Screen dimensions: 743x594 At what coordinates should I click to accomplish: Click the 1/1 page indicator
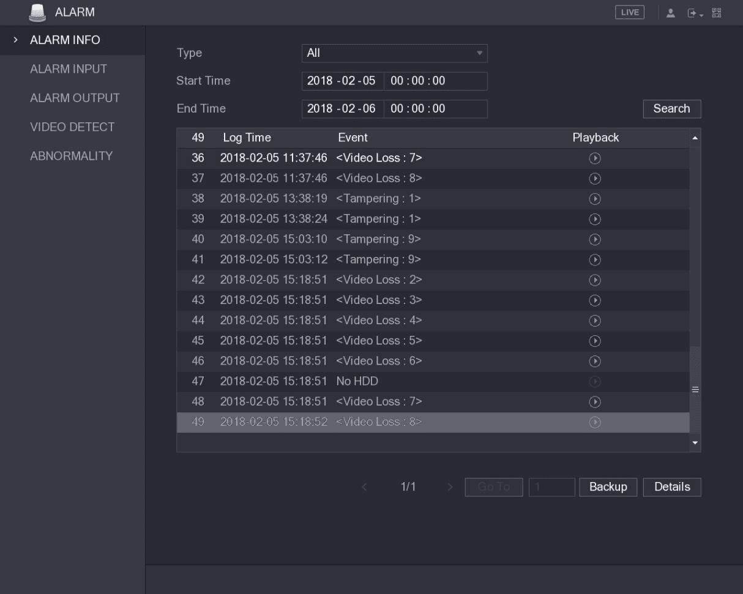click(408, 487)
